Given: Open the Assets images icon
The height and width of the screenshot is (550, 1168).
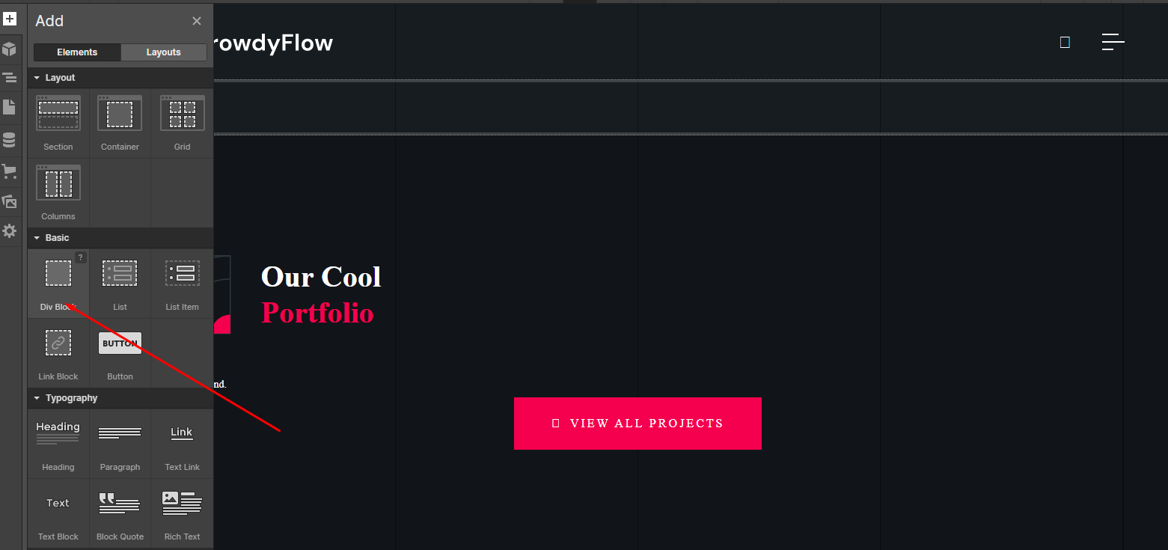Looking at the screenshot, I should coord(10,201).
